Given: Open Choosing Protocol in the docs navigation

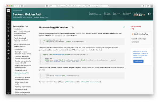Looking at the screenshot, I should pos(21,70).
